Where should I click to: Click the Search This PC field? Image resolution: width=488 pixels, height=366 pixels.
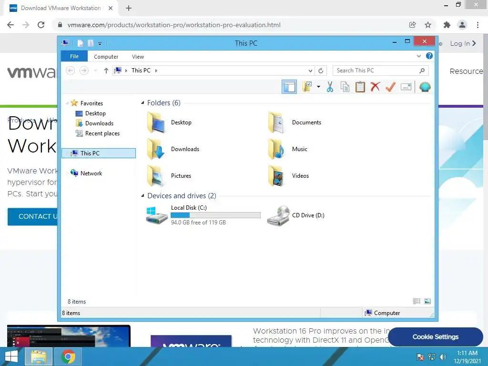pyautogui.click(x=380, y=71)
